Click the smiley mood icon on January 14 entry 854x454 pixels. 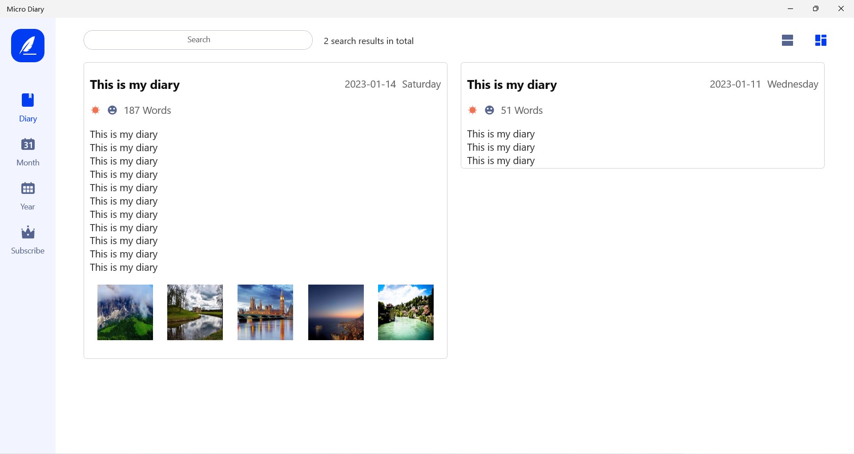(112, 110)
